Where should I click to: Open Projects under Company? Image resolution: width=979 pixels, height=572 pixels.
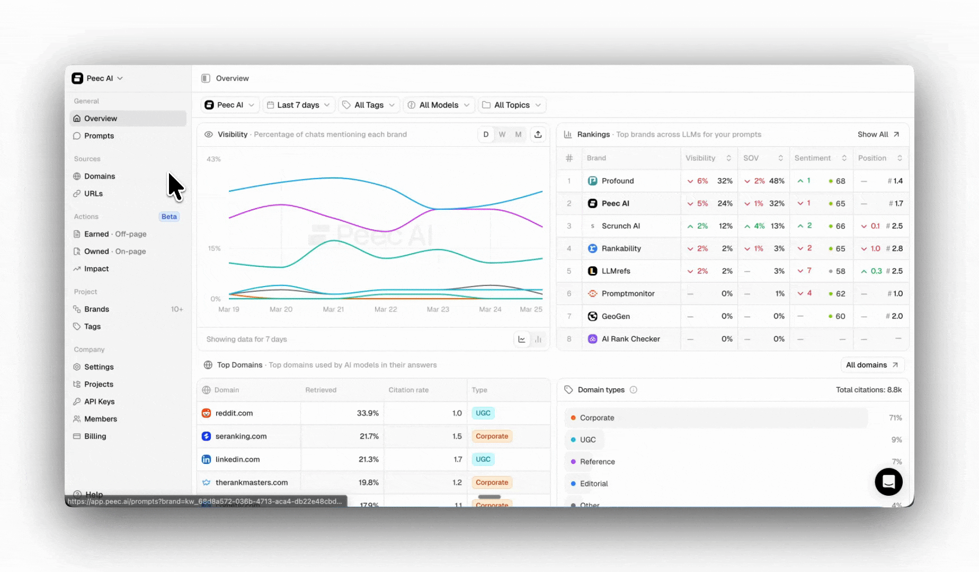coord(128,385)
